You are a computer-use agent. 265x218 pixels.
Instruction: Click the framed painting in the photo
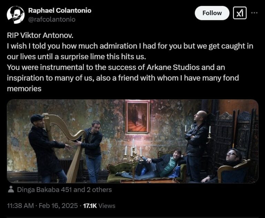(x=137, y=117)
